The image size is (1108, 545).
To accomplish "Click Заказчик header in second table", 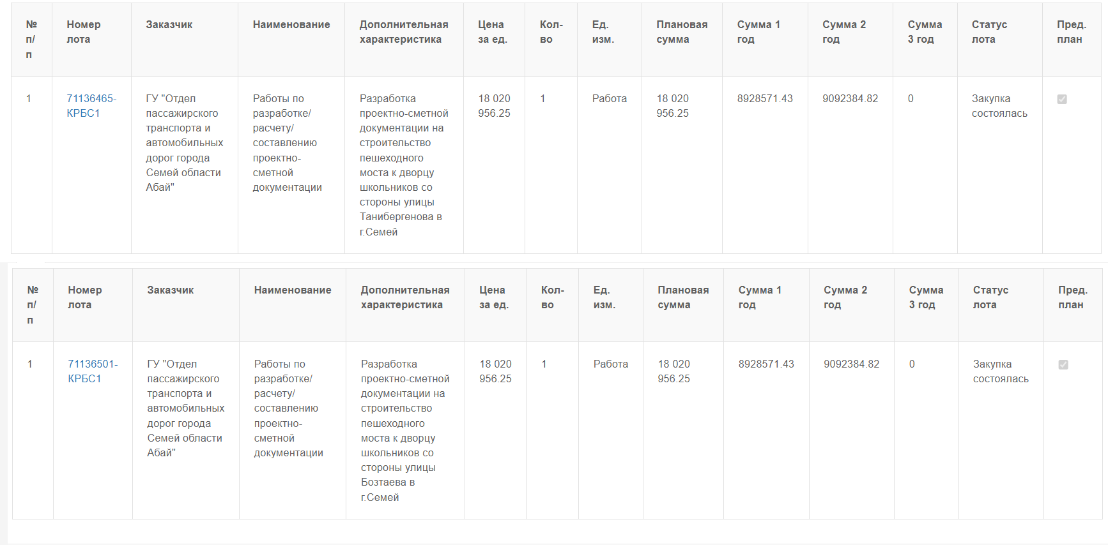I will click(x=171, y=290).
